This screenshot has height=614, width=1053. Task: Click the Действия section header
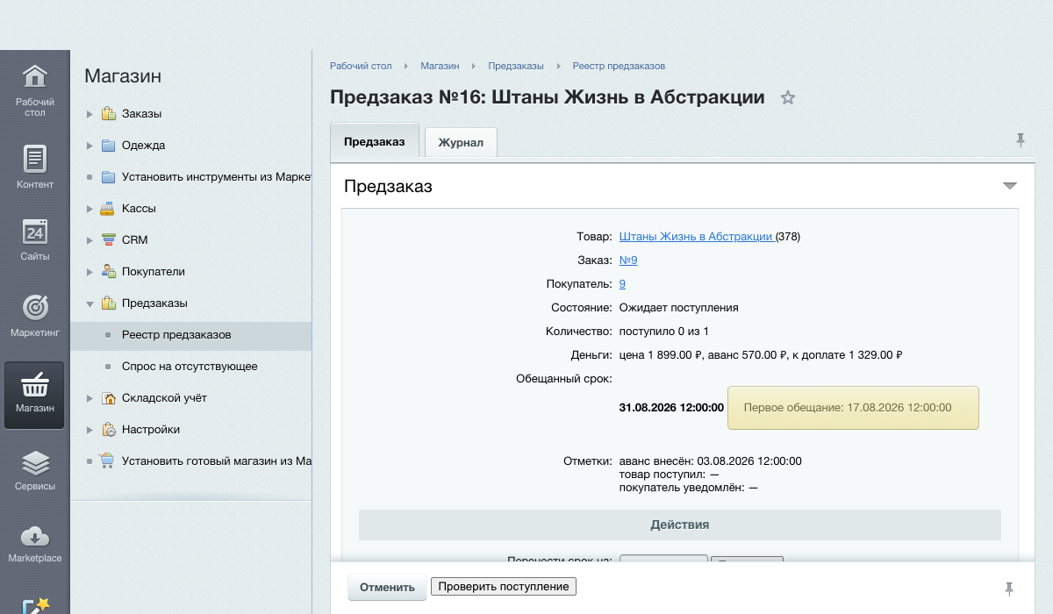680,525
